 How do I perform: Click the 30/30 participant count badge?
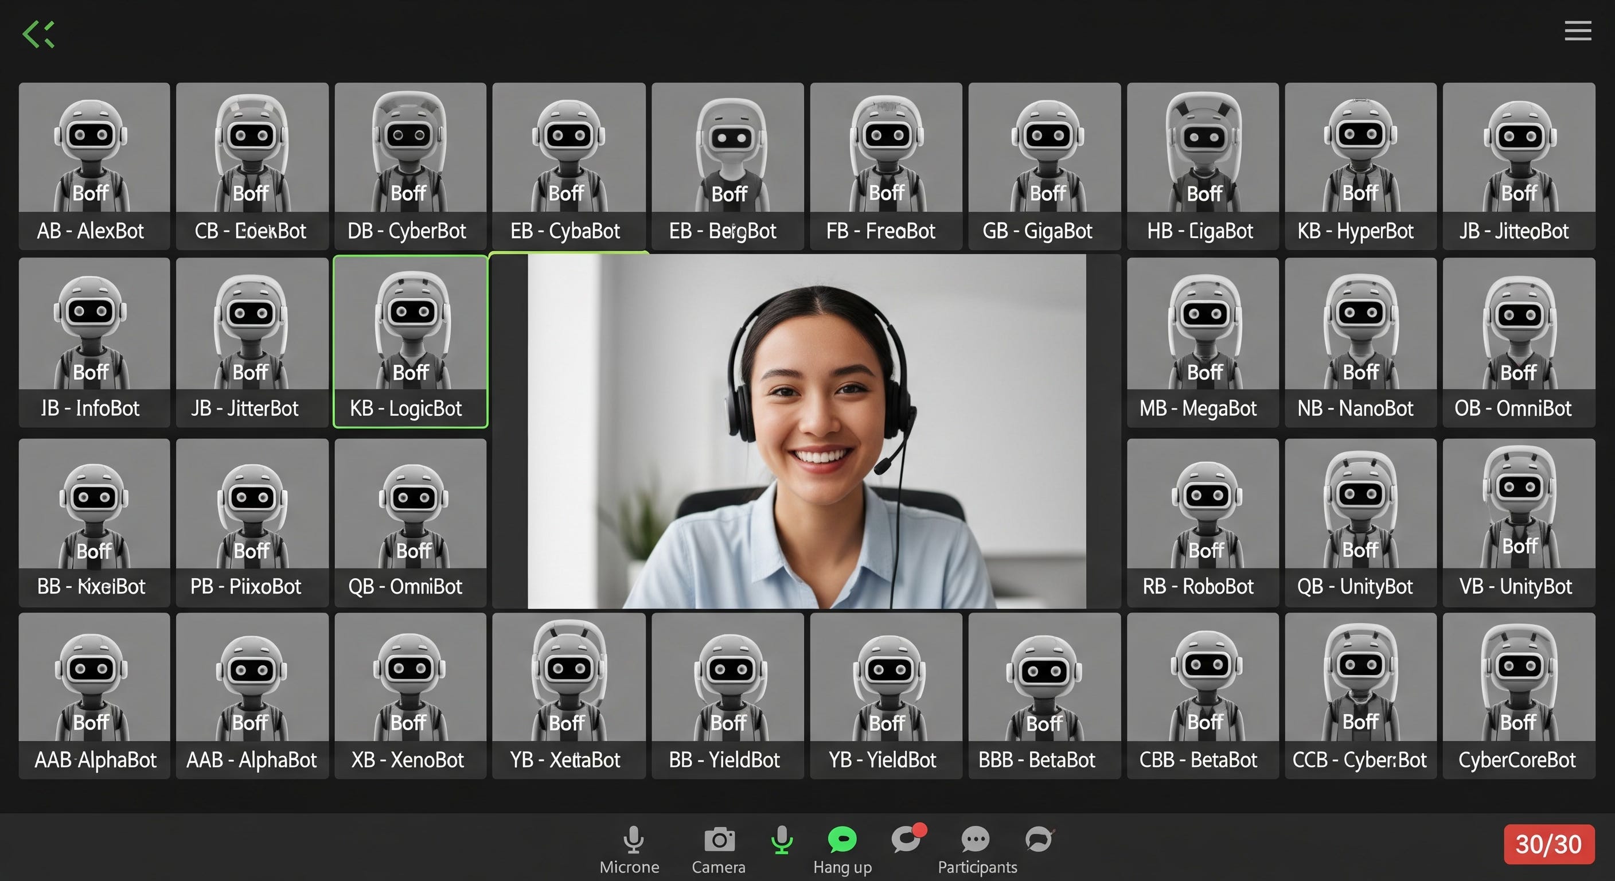pyautogui.click(x=1548, y=844)
